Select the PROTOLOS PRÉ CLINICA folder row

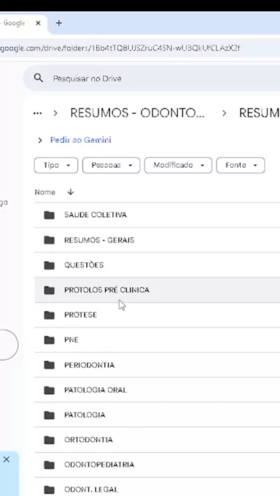(157, 290)
